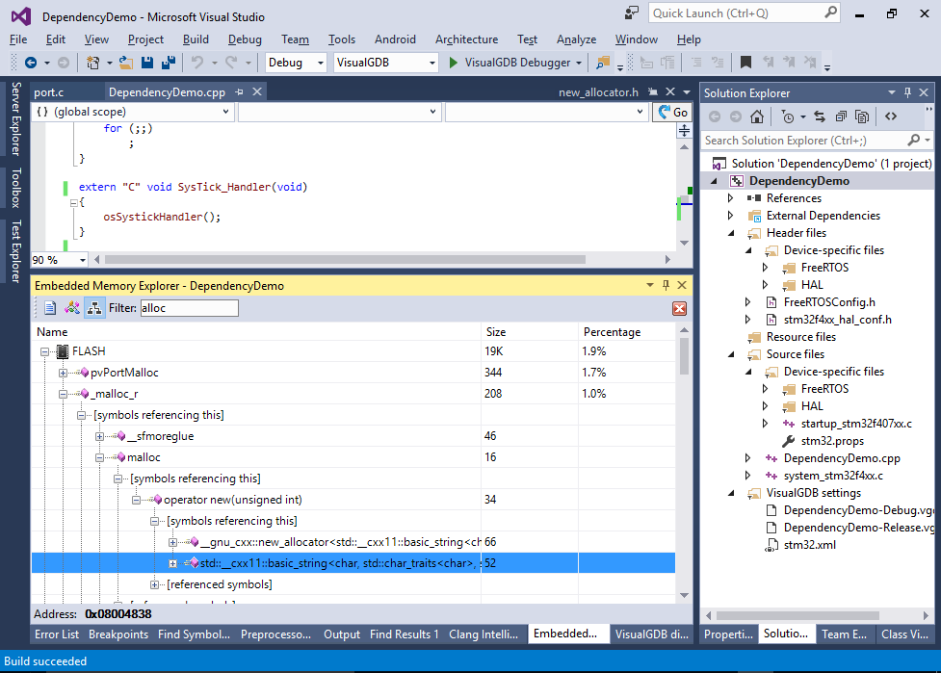Toggle the hierarchy tree view button
941x673 pixels.
tap(94, 308)
